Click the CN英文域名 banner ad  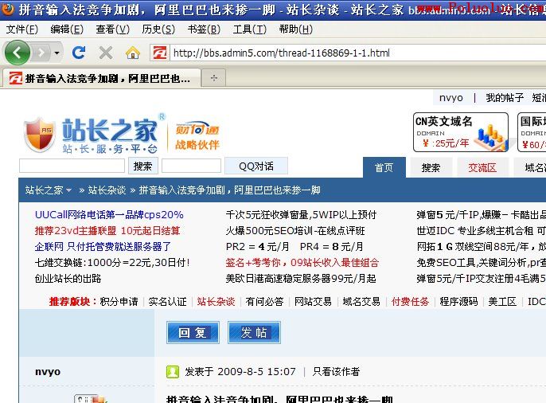[461, 132]
